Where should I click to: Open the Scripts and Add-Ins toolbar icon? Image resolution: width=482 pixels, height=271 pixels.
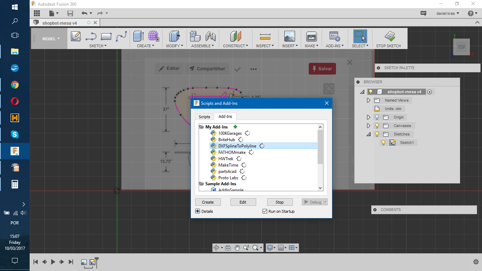(x=335, y=36)
